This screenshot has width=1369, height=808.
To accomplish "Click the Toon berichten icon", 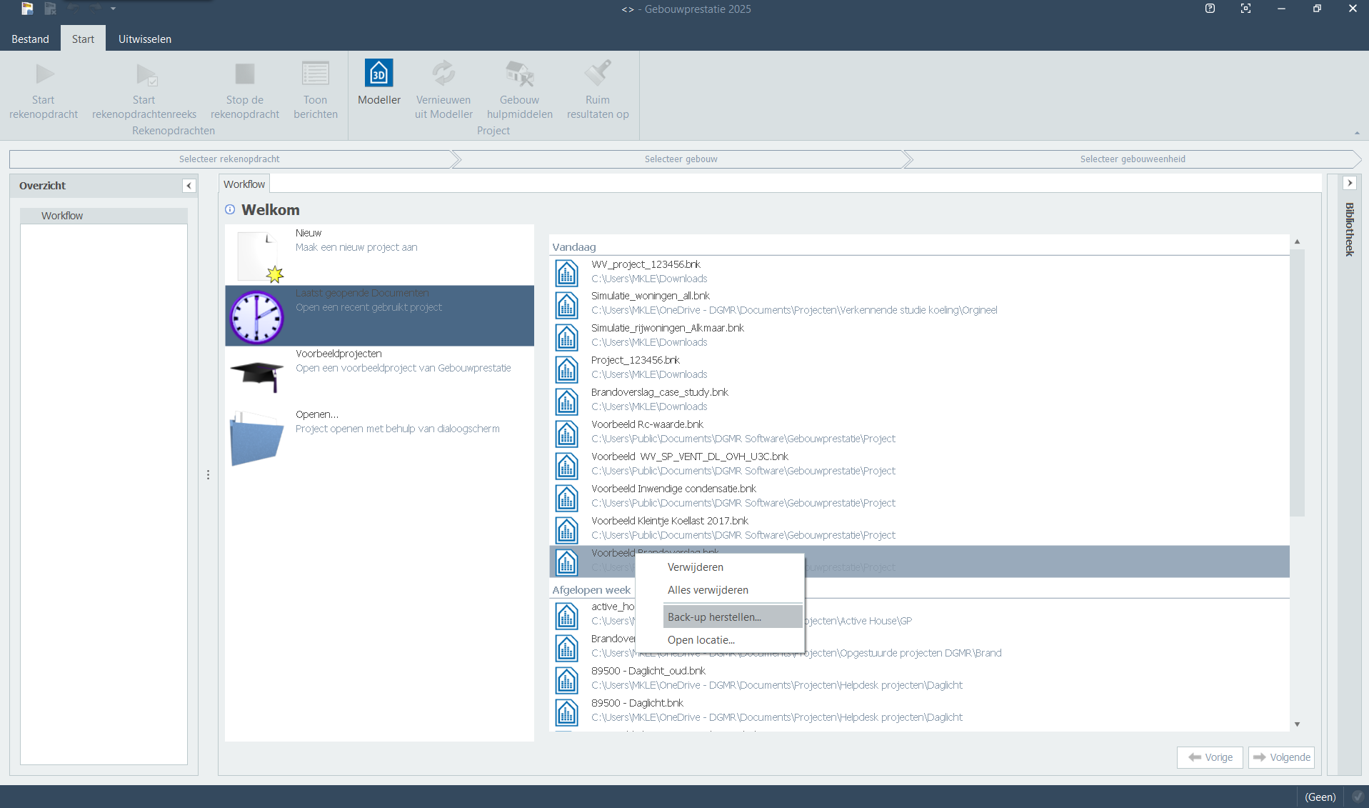I will pyautogui.click(x=315, y=74).
